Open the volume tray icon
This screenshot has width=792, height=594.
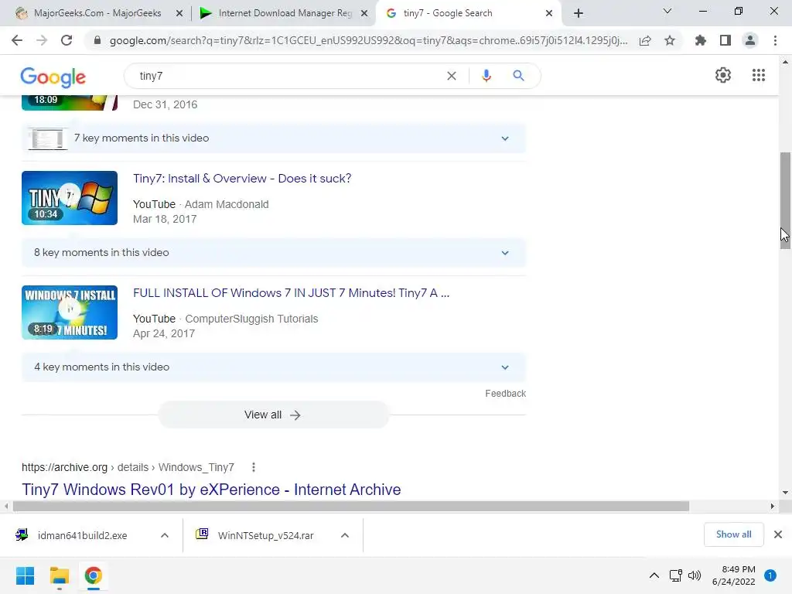[695, 575]
